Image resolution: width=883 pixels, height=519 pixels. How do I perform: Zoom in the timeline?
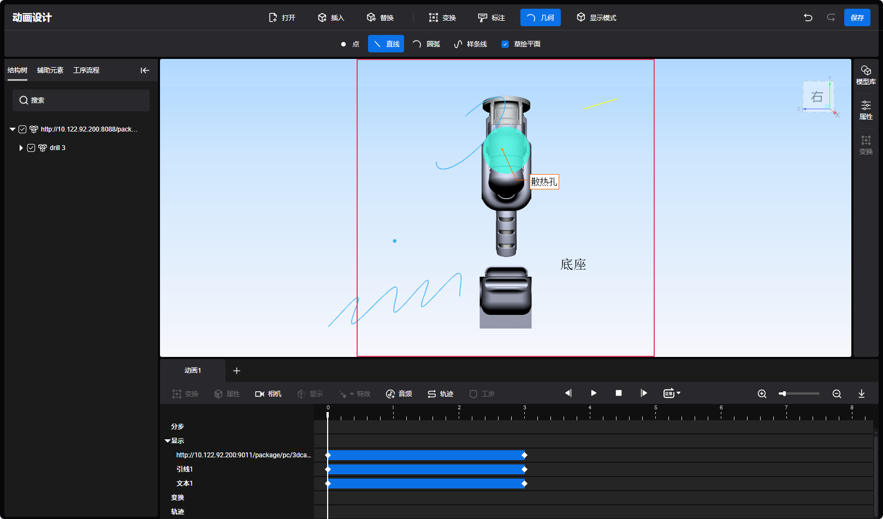pyautogui.click(x=762, y=393)
